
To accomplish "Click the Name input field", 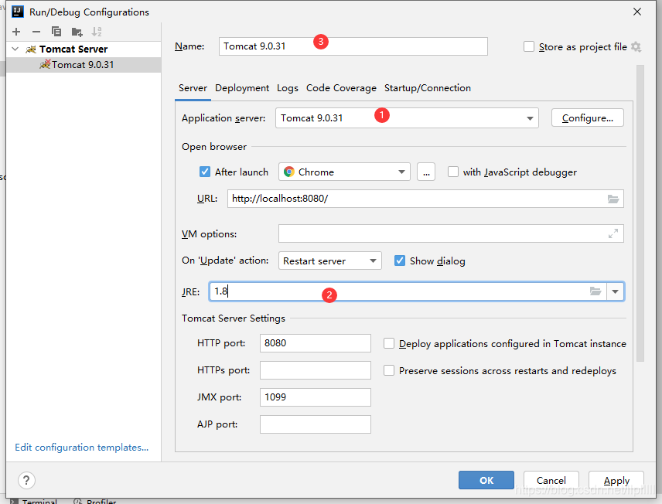I will coord(353,46).
